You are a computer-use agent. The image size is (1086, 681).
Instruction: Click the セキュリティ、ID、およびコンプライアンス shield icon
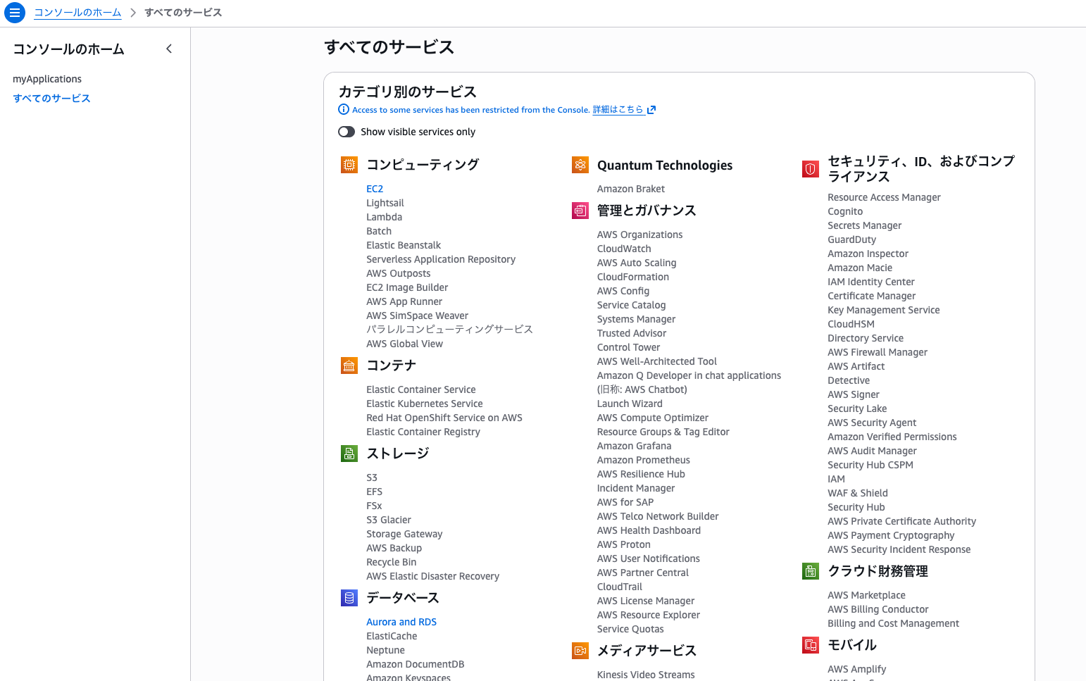click(810, 169)
